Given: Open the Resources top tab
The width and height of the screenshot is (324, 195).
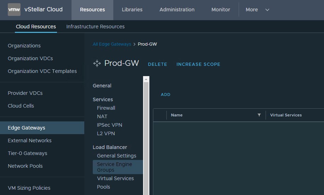Looking at the screenshot, I should point(92,10).
